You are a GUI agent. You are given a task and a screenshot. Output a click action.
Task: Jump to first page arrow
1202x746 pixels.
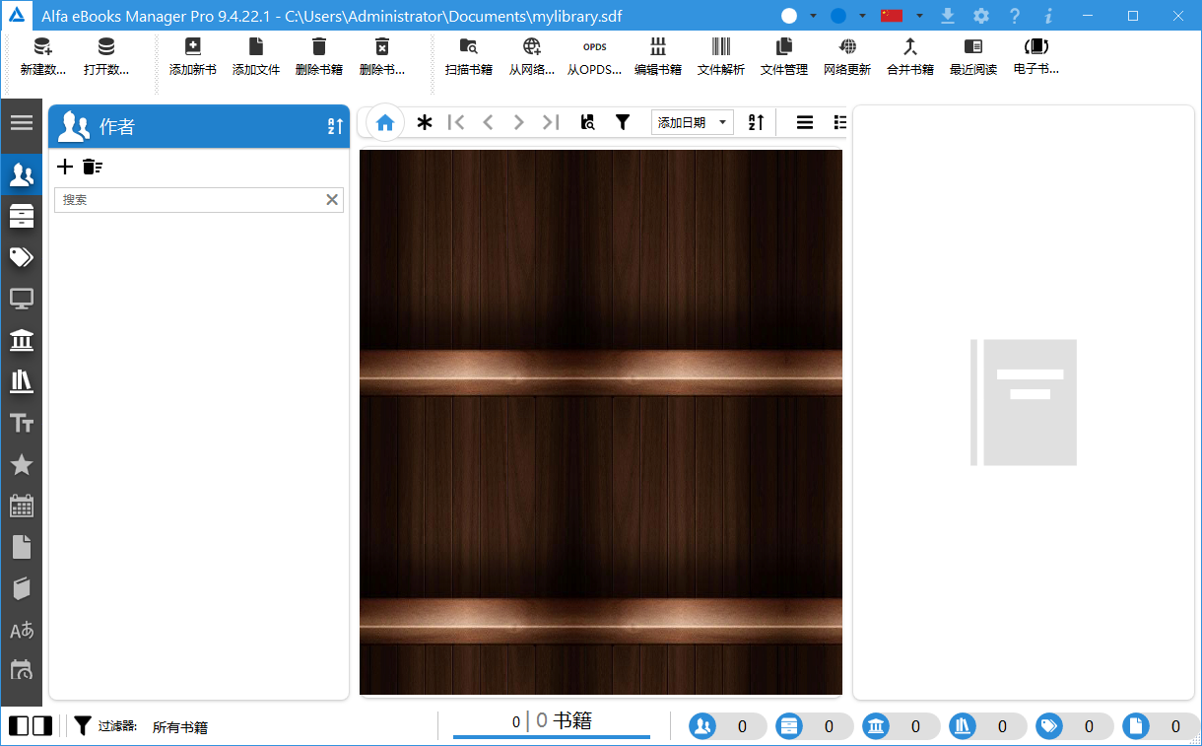pyautogui.click(x=456, y=122)
